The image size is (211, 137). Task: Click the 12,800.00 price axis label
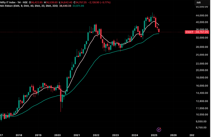point(202,101)
